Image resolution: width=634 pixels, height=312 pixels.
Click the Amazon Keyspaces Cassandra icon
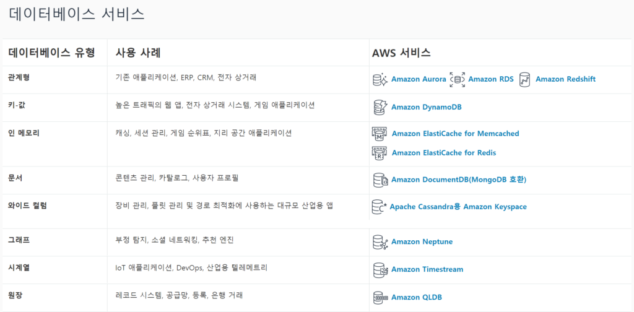(x=378, y=207)
